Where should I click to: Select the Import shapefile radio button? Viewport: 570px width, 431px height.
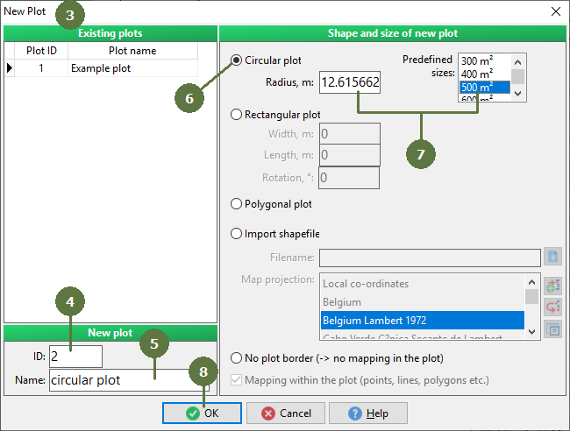[x=236, y=234]
